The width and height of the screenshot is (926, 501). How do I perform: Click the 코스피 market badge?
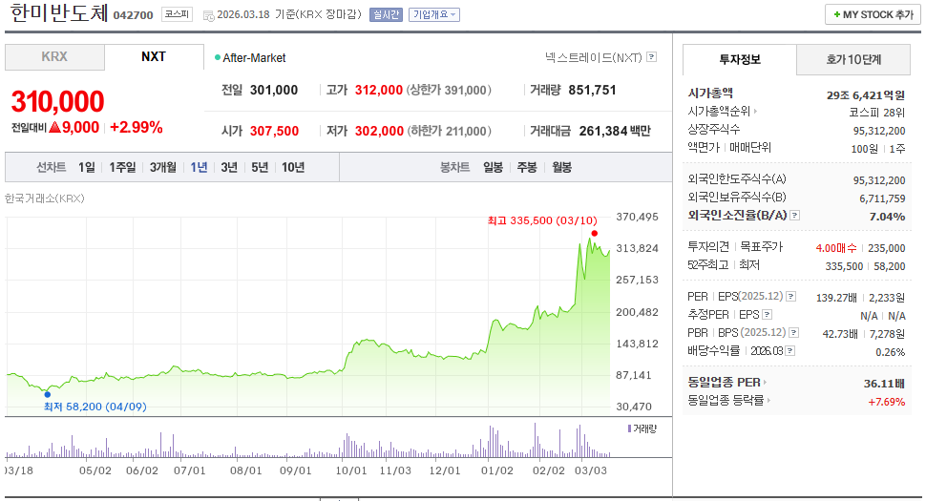[x=177, y=14]
